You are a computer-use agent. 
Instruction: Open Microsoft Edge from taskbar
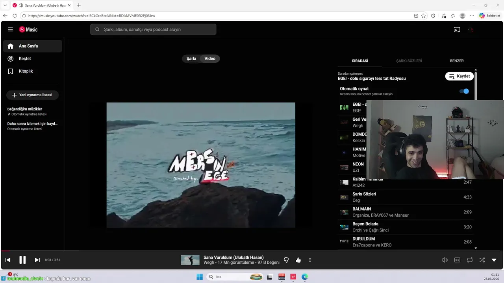coord(304,277)
